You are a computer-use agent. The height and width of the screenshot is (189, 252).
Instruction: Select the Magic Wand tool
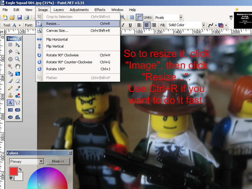[10, 66]
